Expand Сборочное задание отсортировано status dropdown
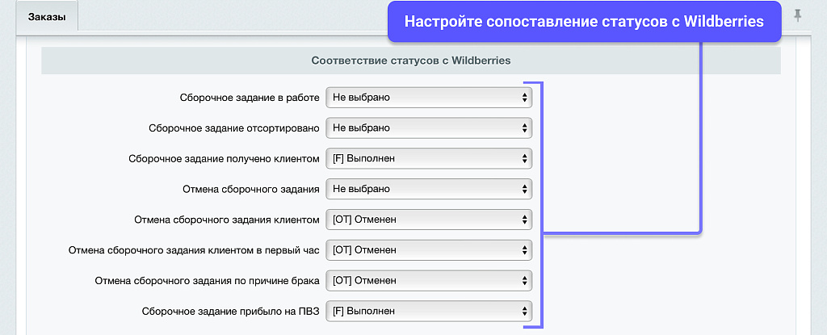 429,128
